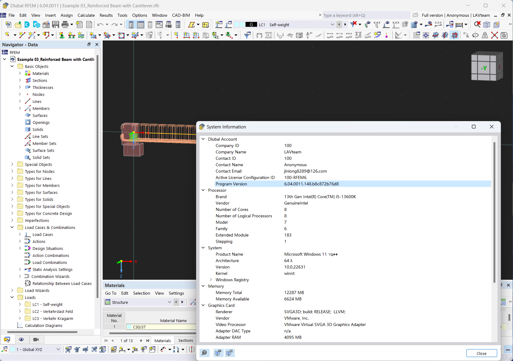Open the CAD-BIM menu
Screen dimensions: 513x361
[181, 15]
